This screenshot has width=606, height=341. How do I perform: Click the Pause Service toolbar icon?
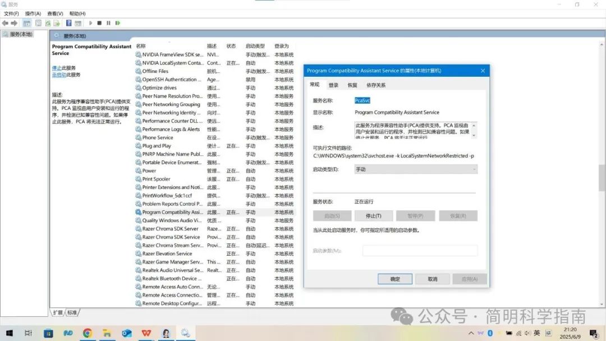pyautogui.click(x=108, y=23)
